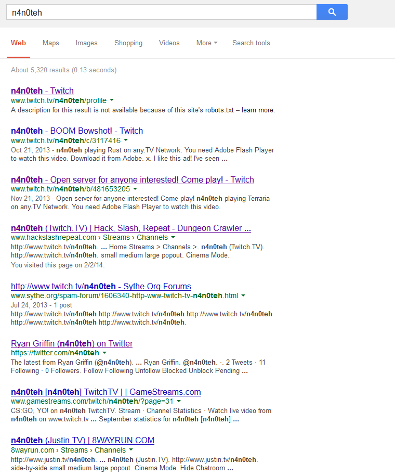Expand arrow beside twitch.tv/n4n0teh/c/3117416 URL

click(x=126, y=140)
